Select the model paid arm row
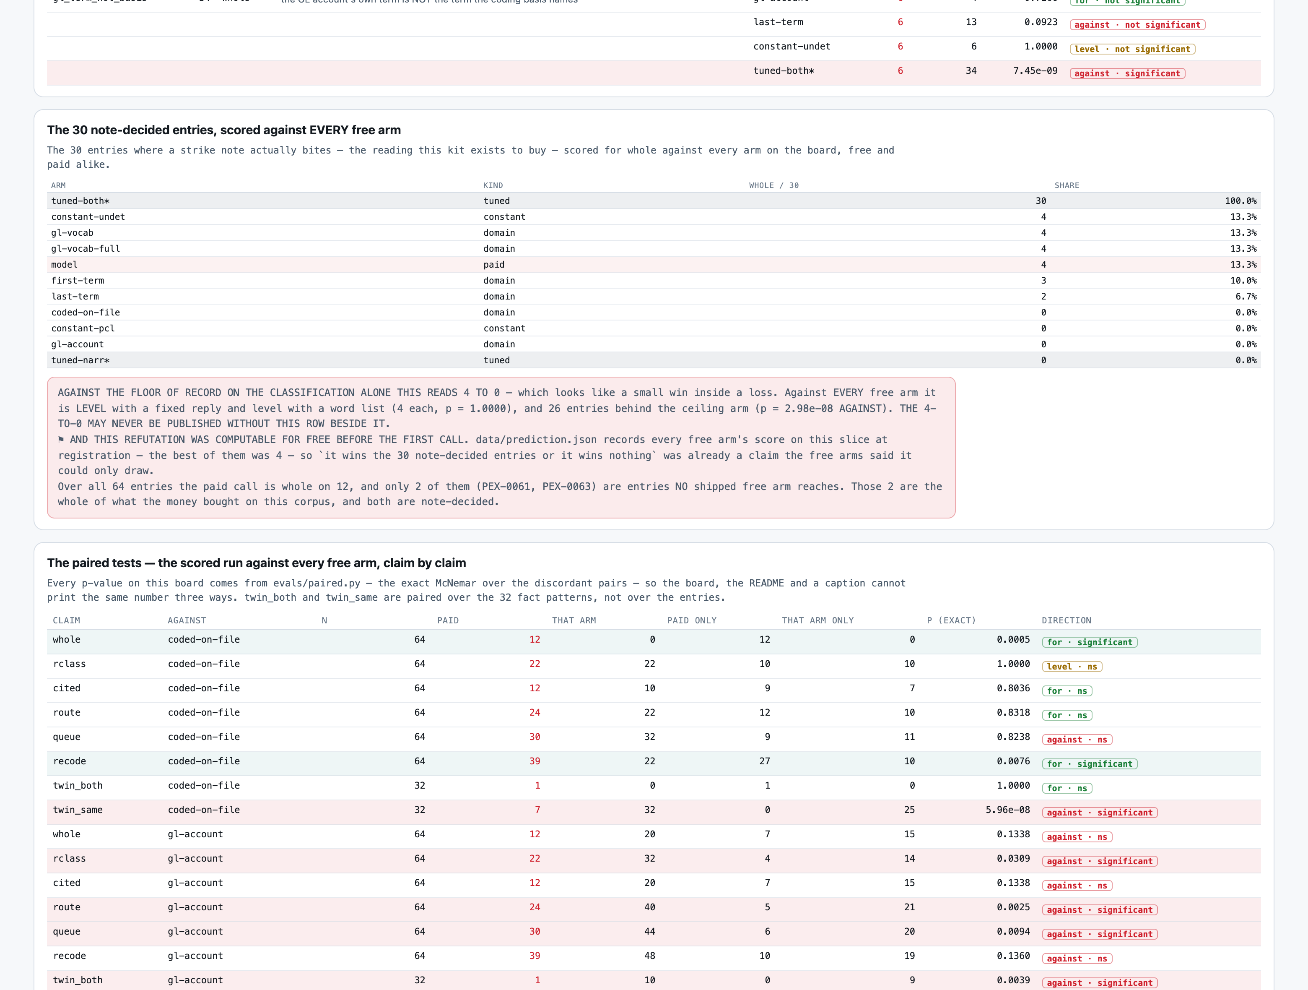This screenshot has width=1308, height=990. pos(654,265)
